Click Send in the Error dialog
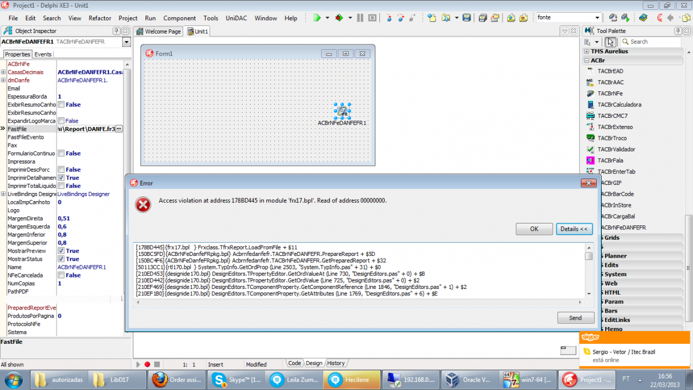Image resolution: width=693 pixels, height=390 pixels. (x=576, y=318)
